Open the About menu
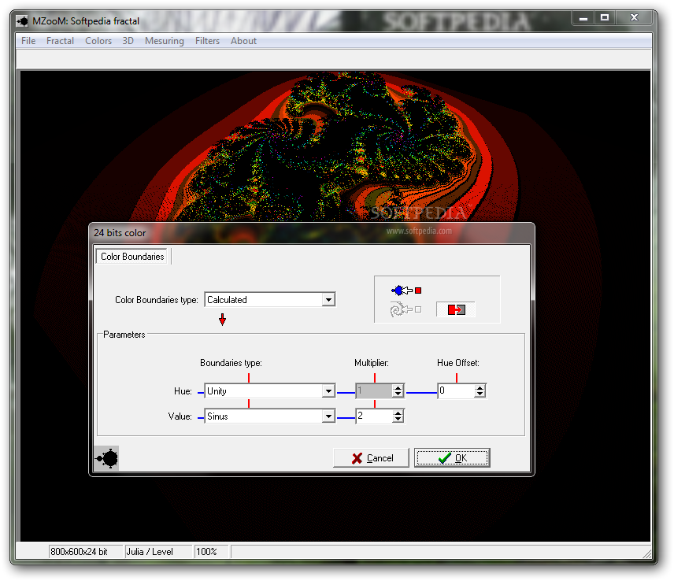The width and height of the screenshot is (674, 581). coord(243,41)
